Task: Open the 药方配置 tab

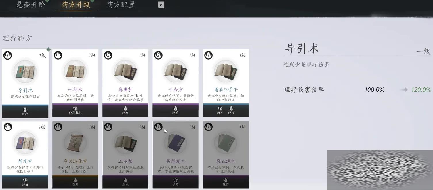Action: coord(121,5)
